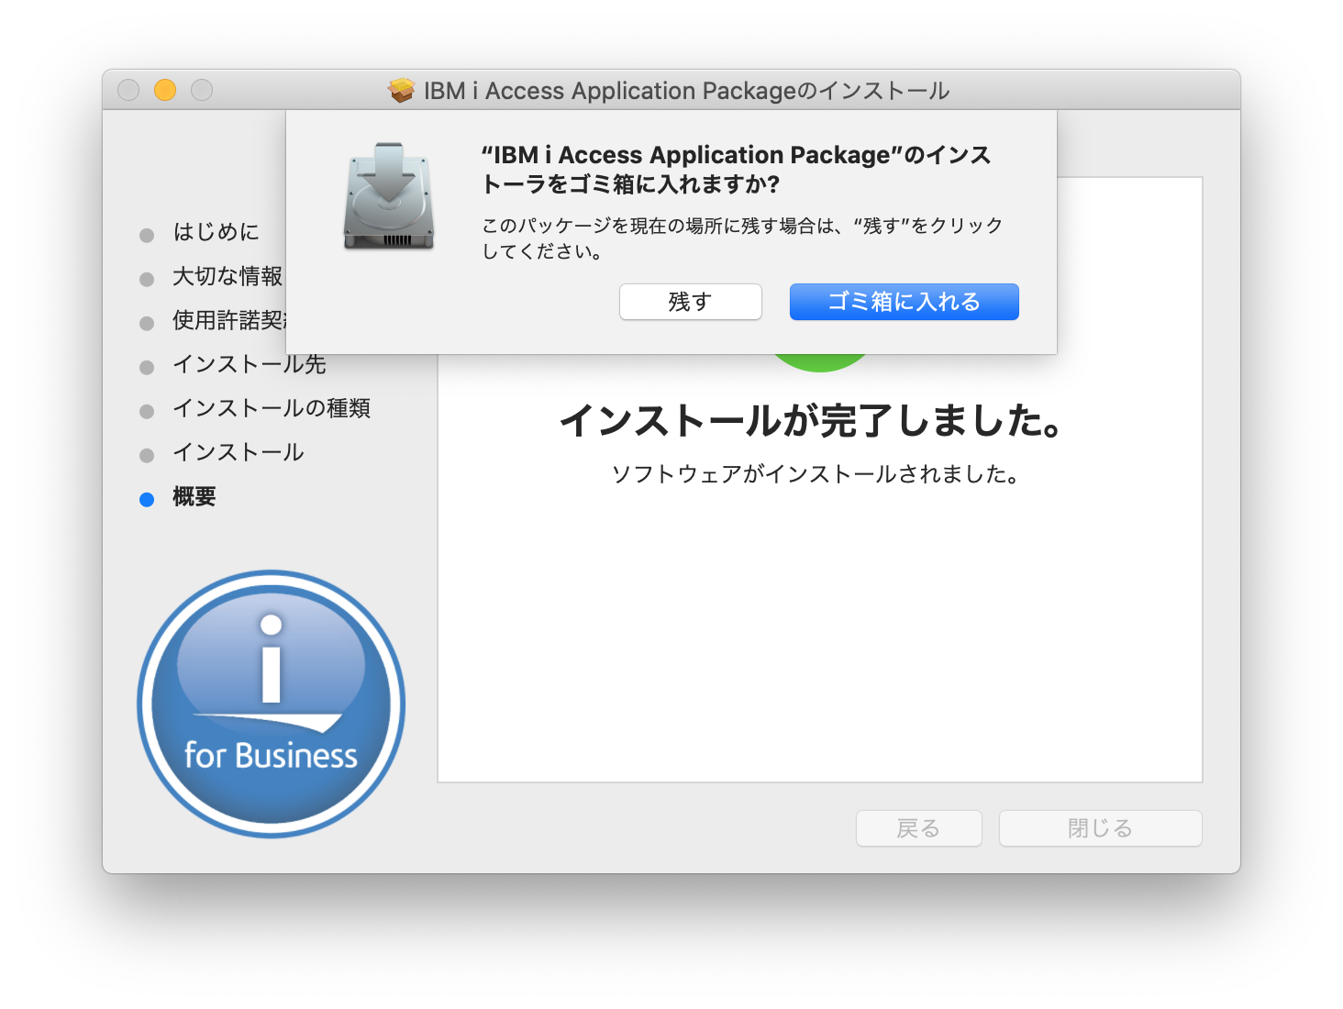Viewport: 1343px width, 1009px height.
Task: Click the green success checkmark circle
Action: (820, 362)
